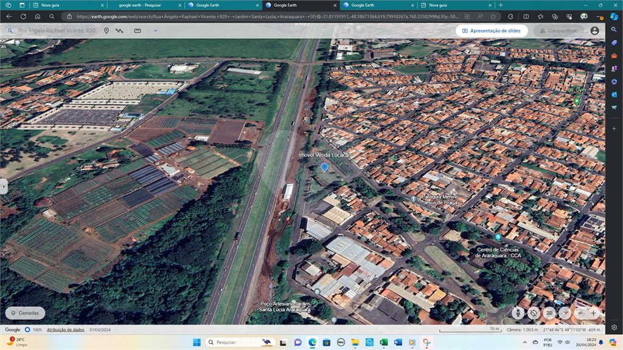
Task: Open Edge settings and more menu
Action: click(599, 16)
